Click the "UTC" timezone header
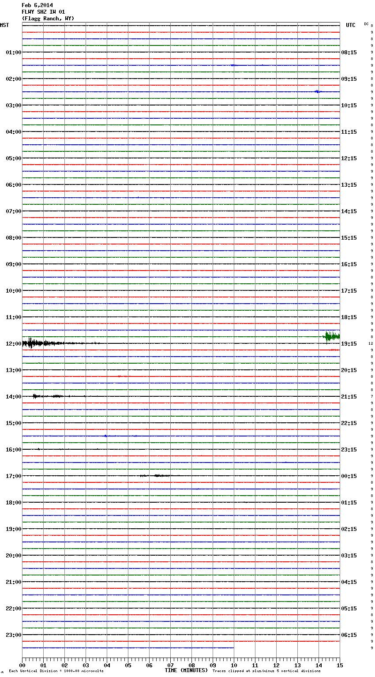 point(351,25)
